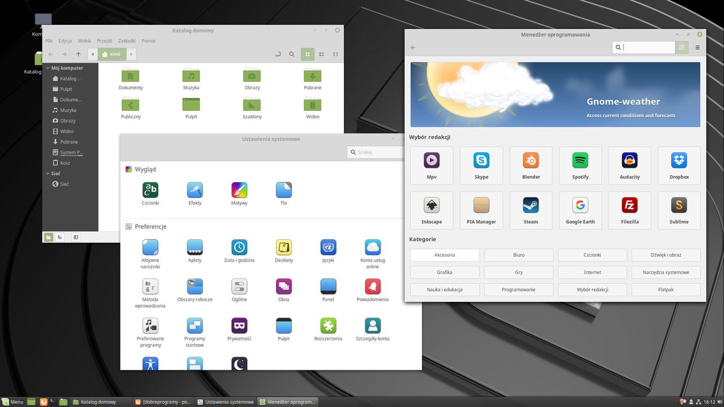
Task: Open Programy startowe settings
Action: pos(195,326)
